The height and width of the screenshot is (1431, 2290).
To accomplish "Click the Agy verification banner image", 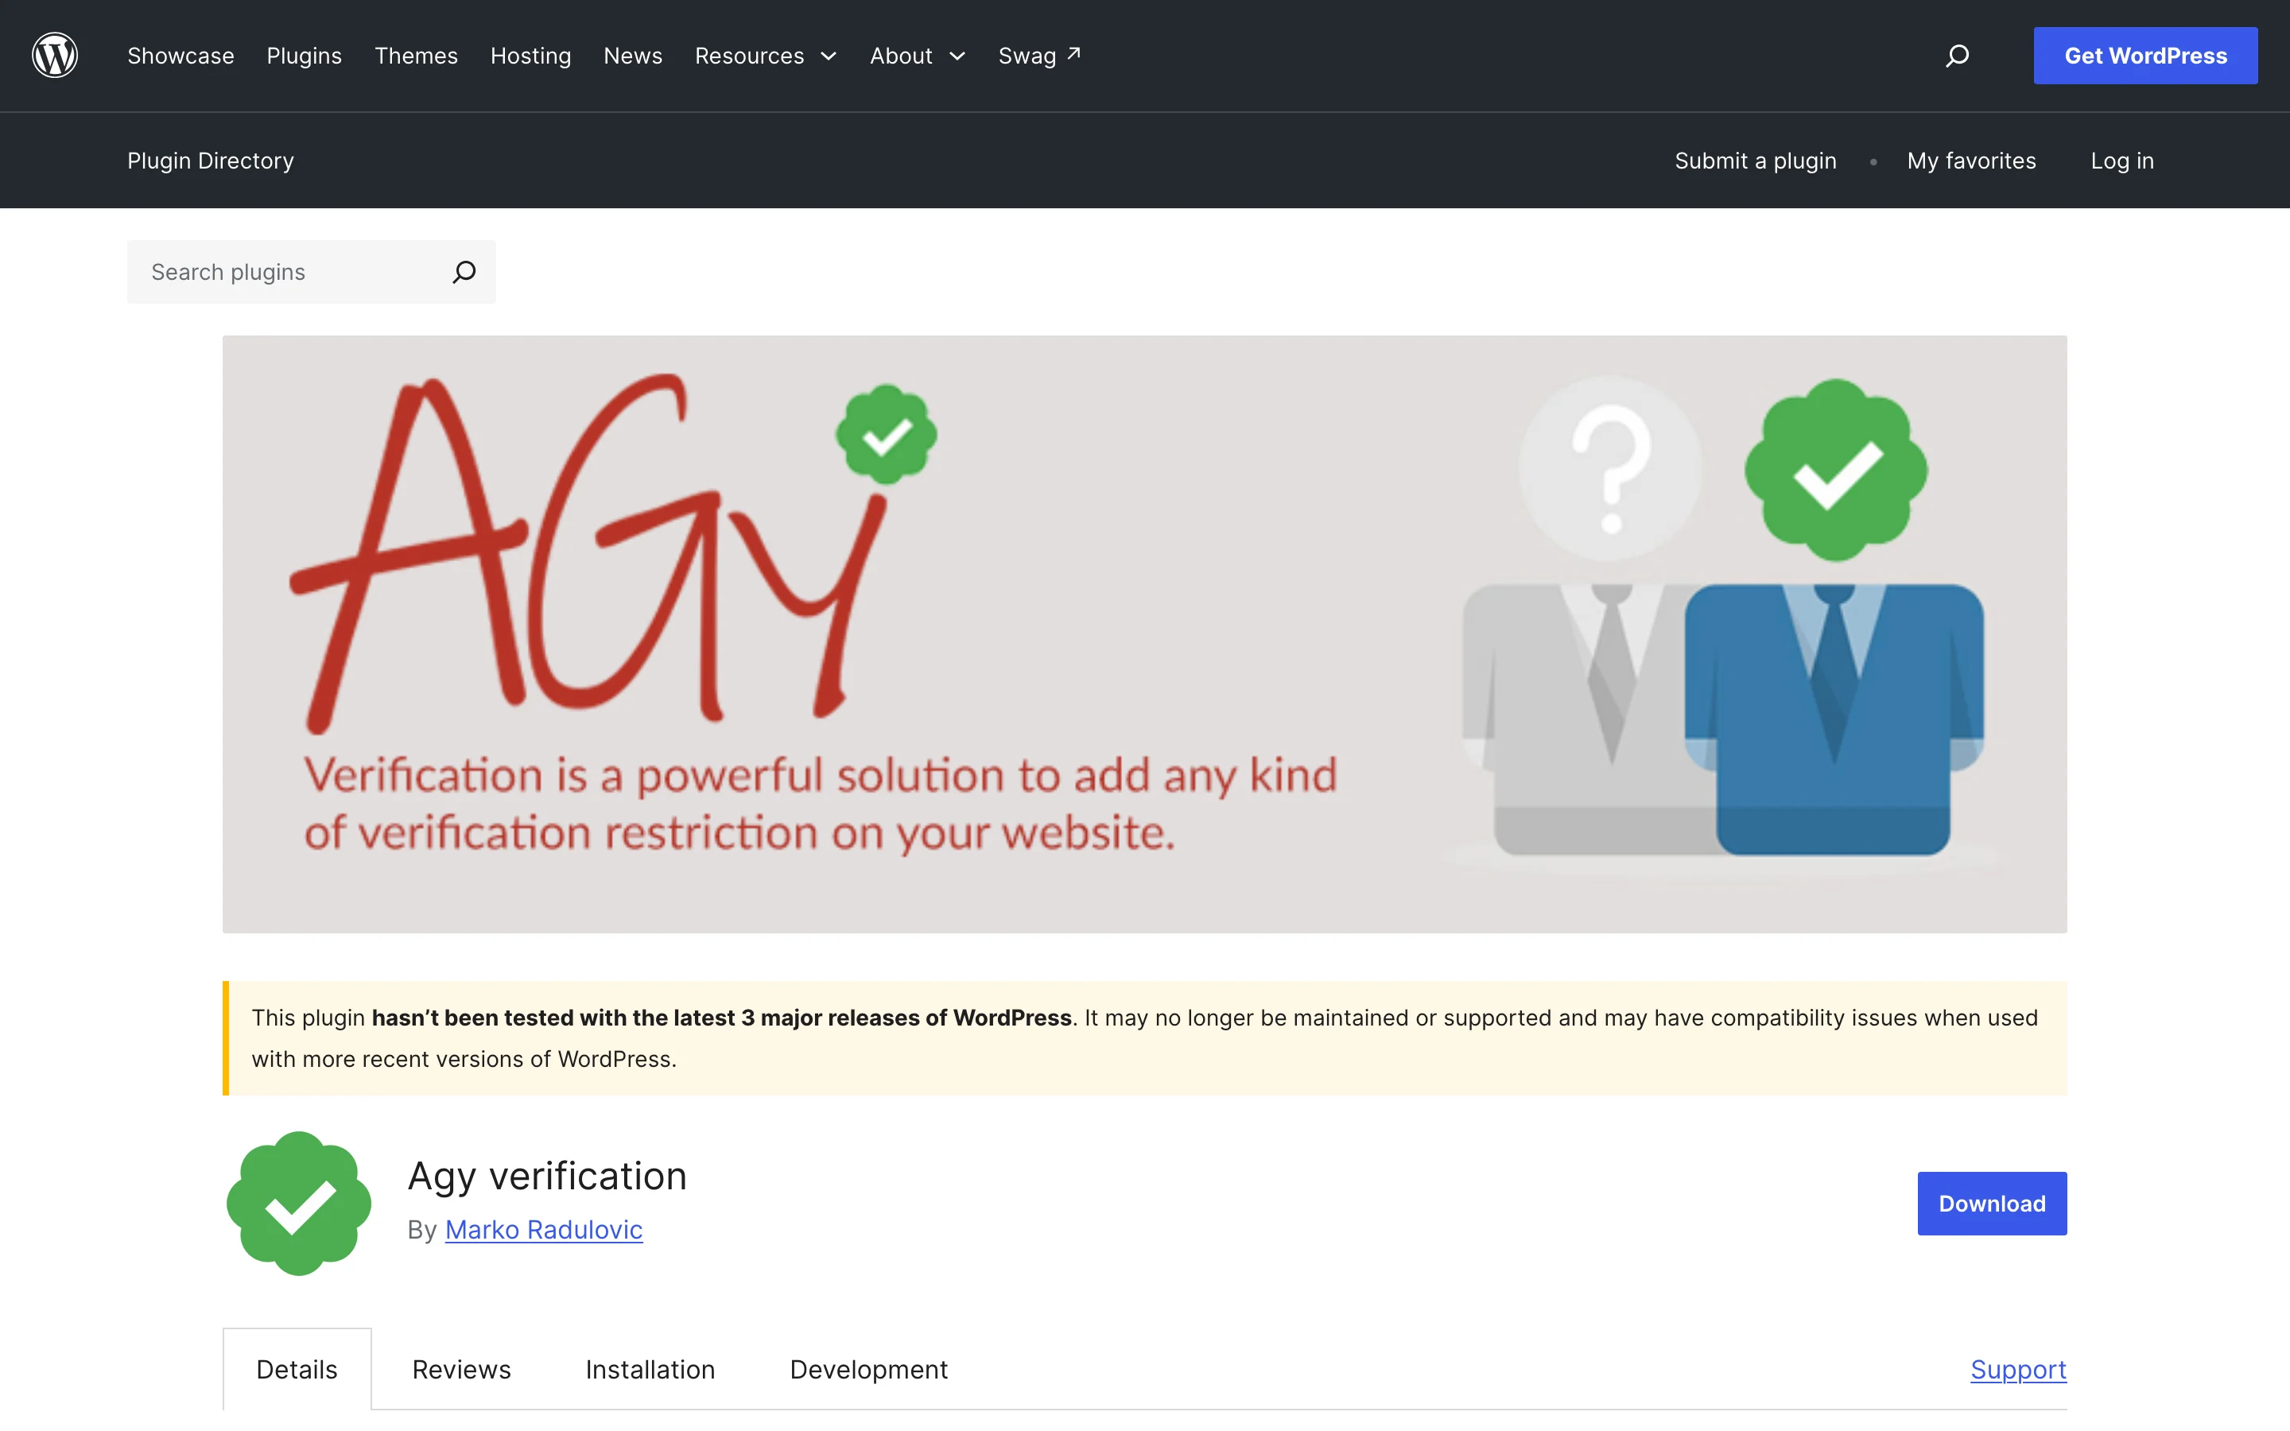I will 1144,634.
